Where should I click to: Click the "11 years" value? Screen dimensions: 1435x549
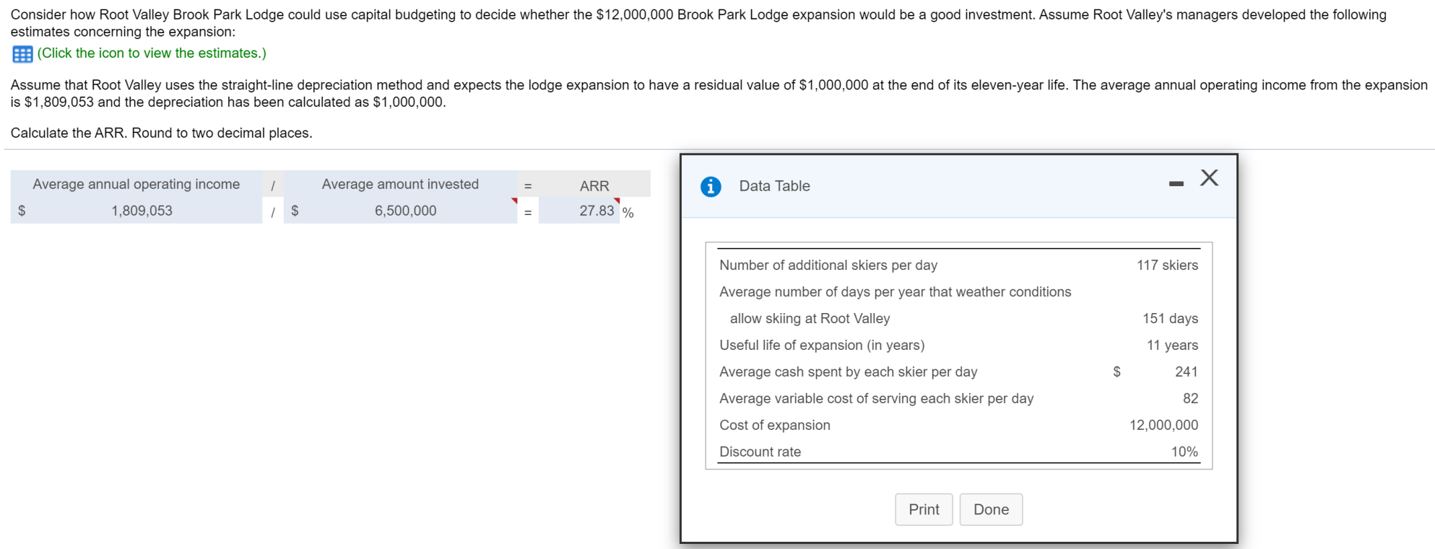[x=1172, y=346]
